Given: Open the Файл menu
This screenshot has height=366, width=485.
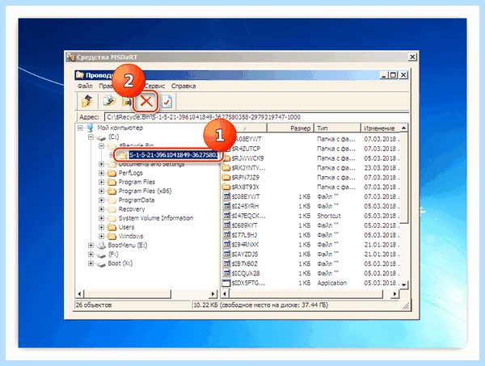Looking at the screenshot, I should click(85, 86).
